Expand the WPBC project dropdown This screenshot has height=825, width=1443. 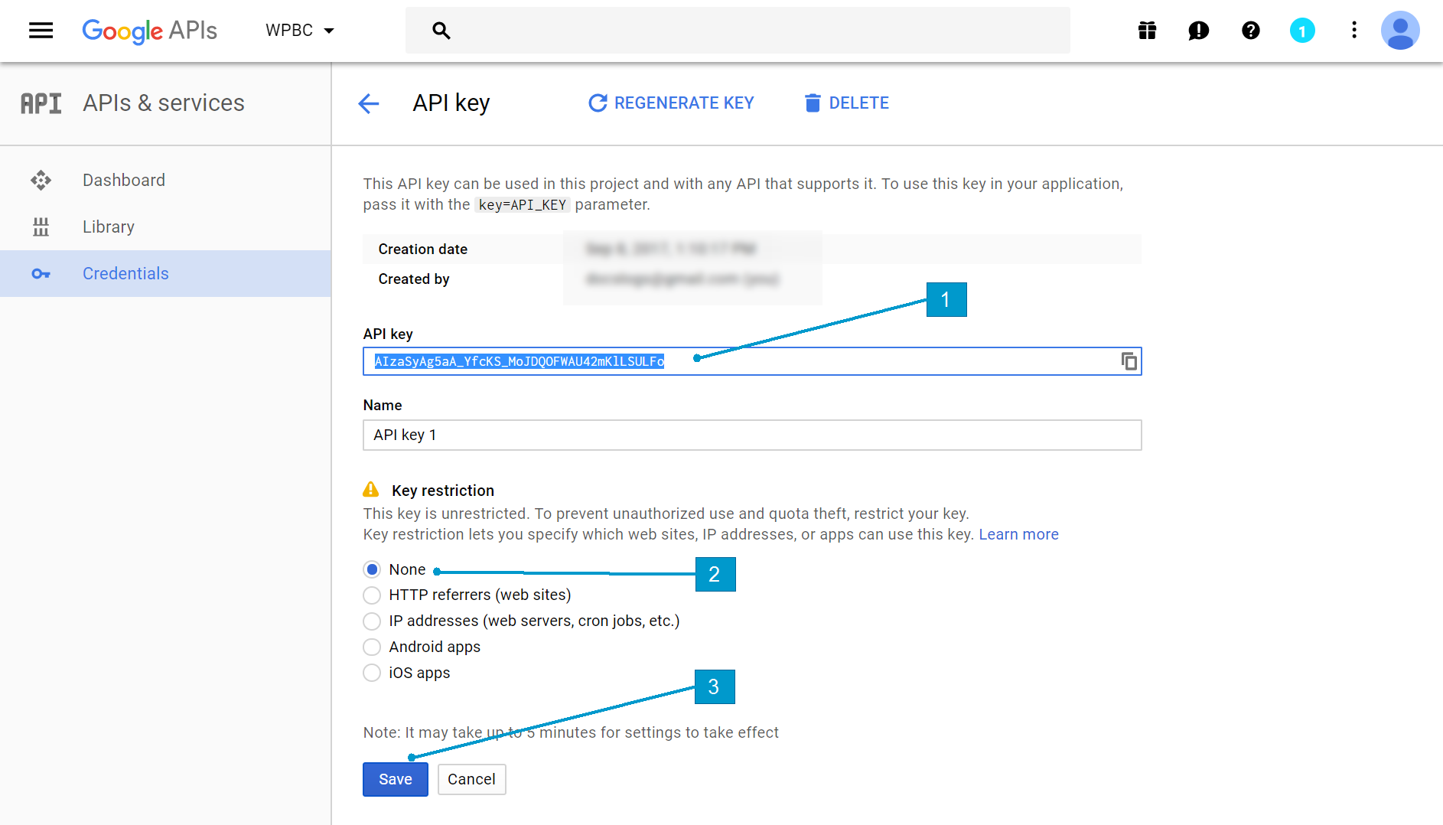click(x=300, y=31)
